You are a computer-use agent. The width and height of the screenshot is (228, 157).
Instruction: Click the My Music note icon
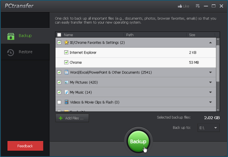[66, 93]
